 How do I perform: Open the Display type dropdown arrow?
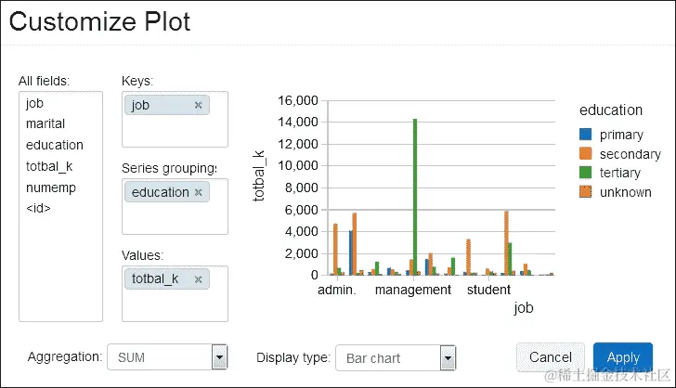click(448, 357)
